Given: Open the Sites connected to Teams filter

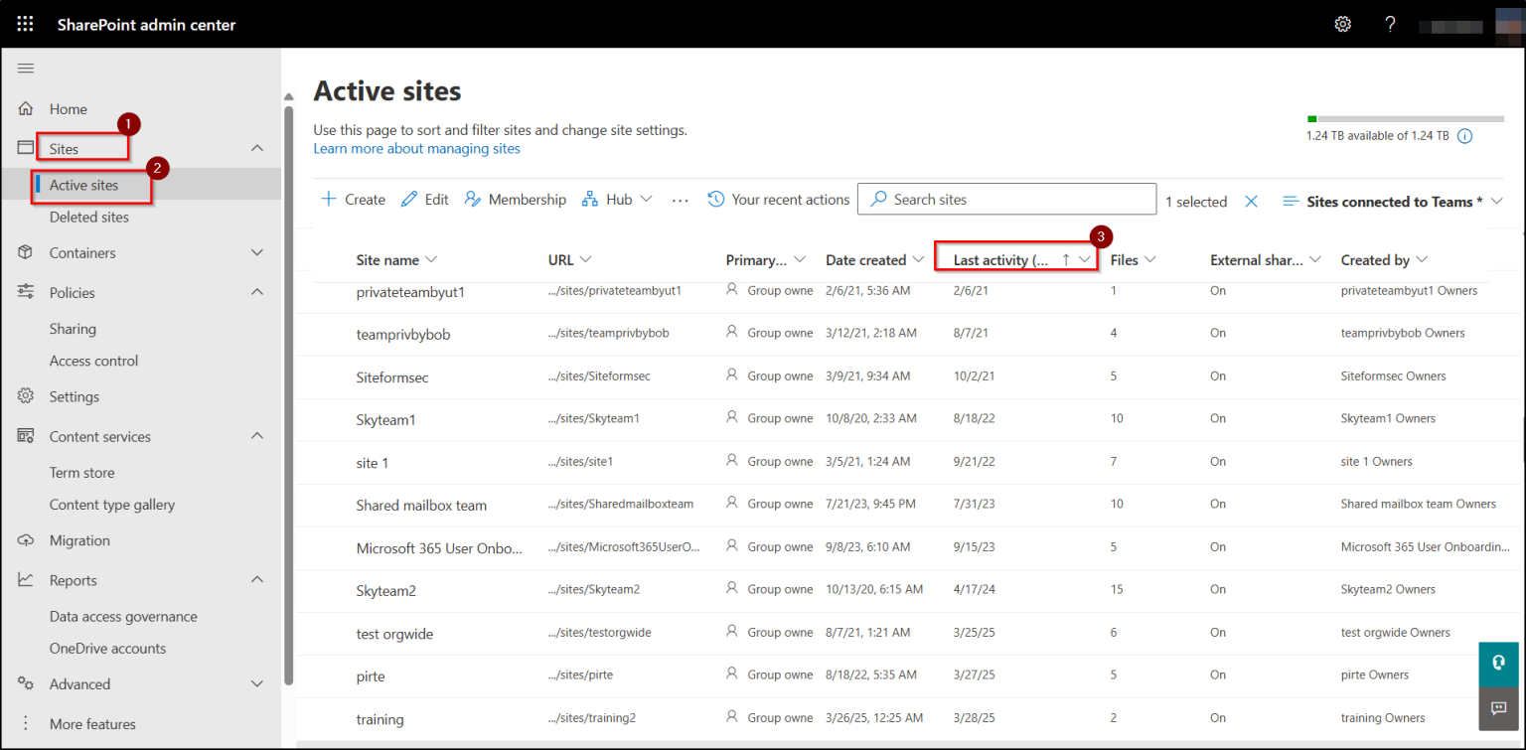Looking at the screenshot, I should [1391, 201].
